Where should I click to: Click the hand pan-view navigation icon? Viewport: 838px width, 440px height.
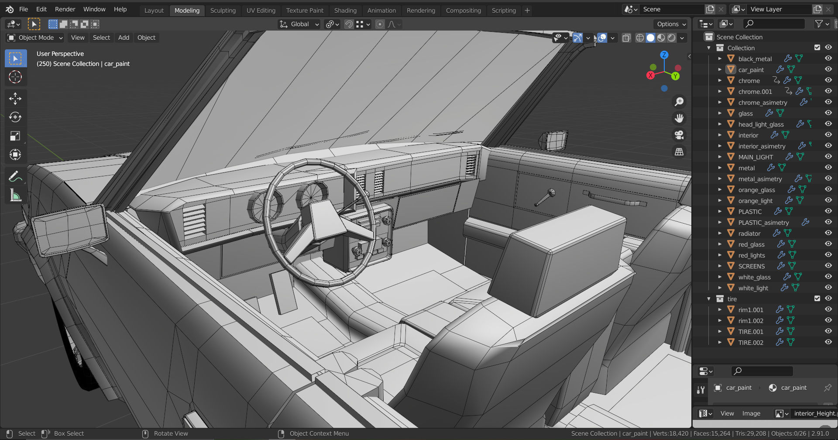[679, 118]
